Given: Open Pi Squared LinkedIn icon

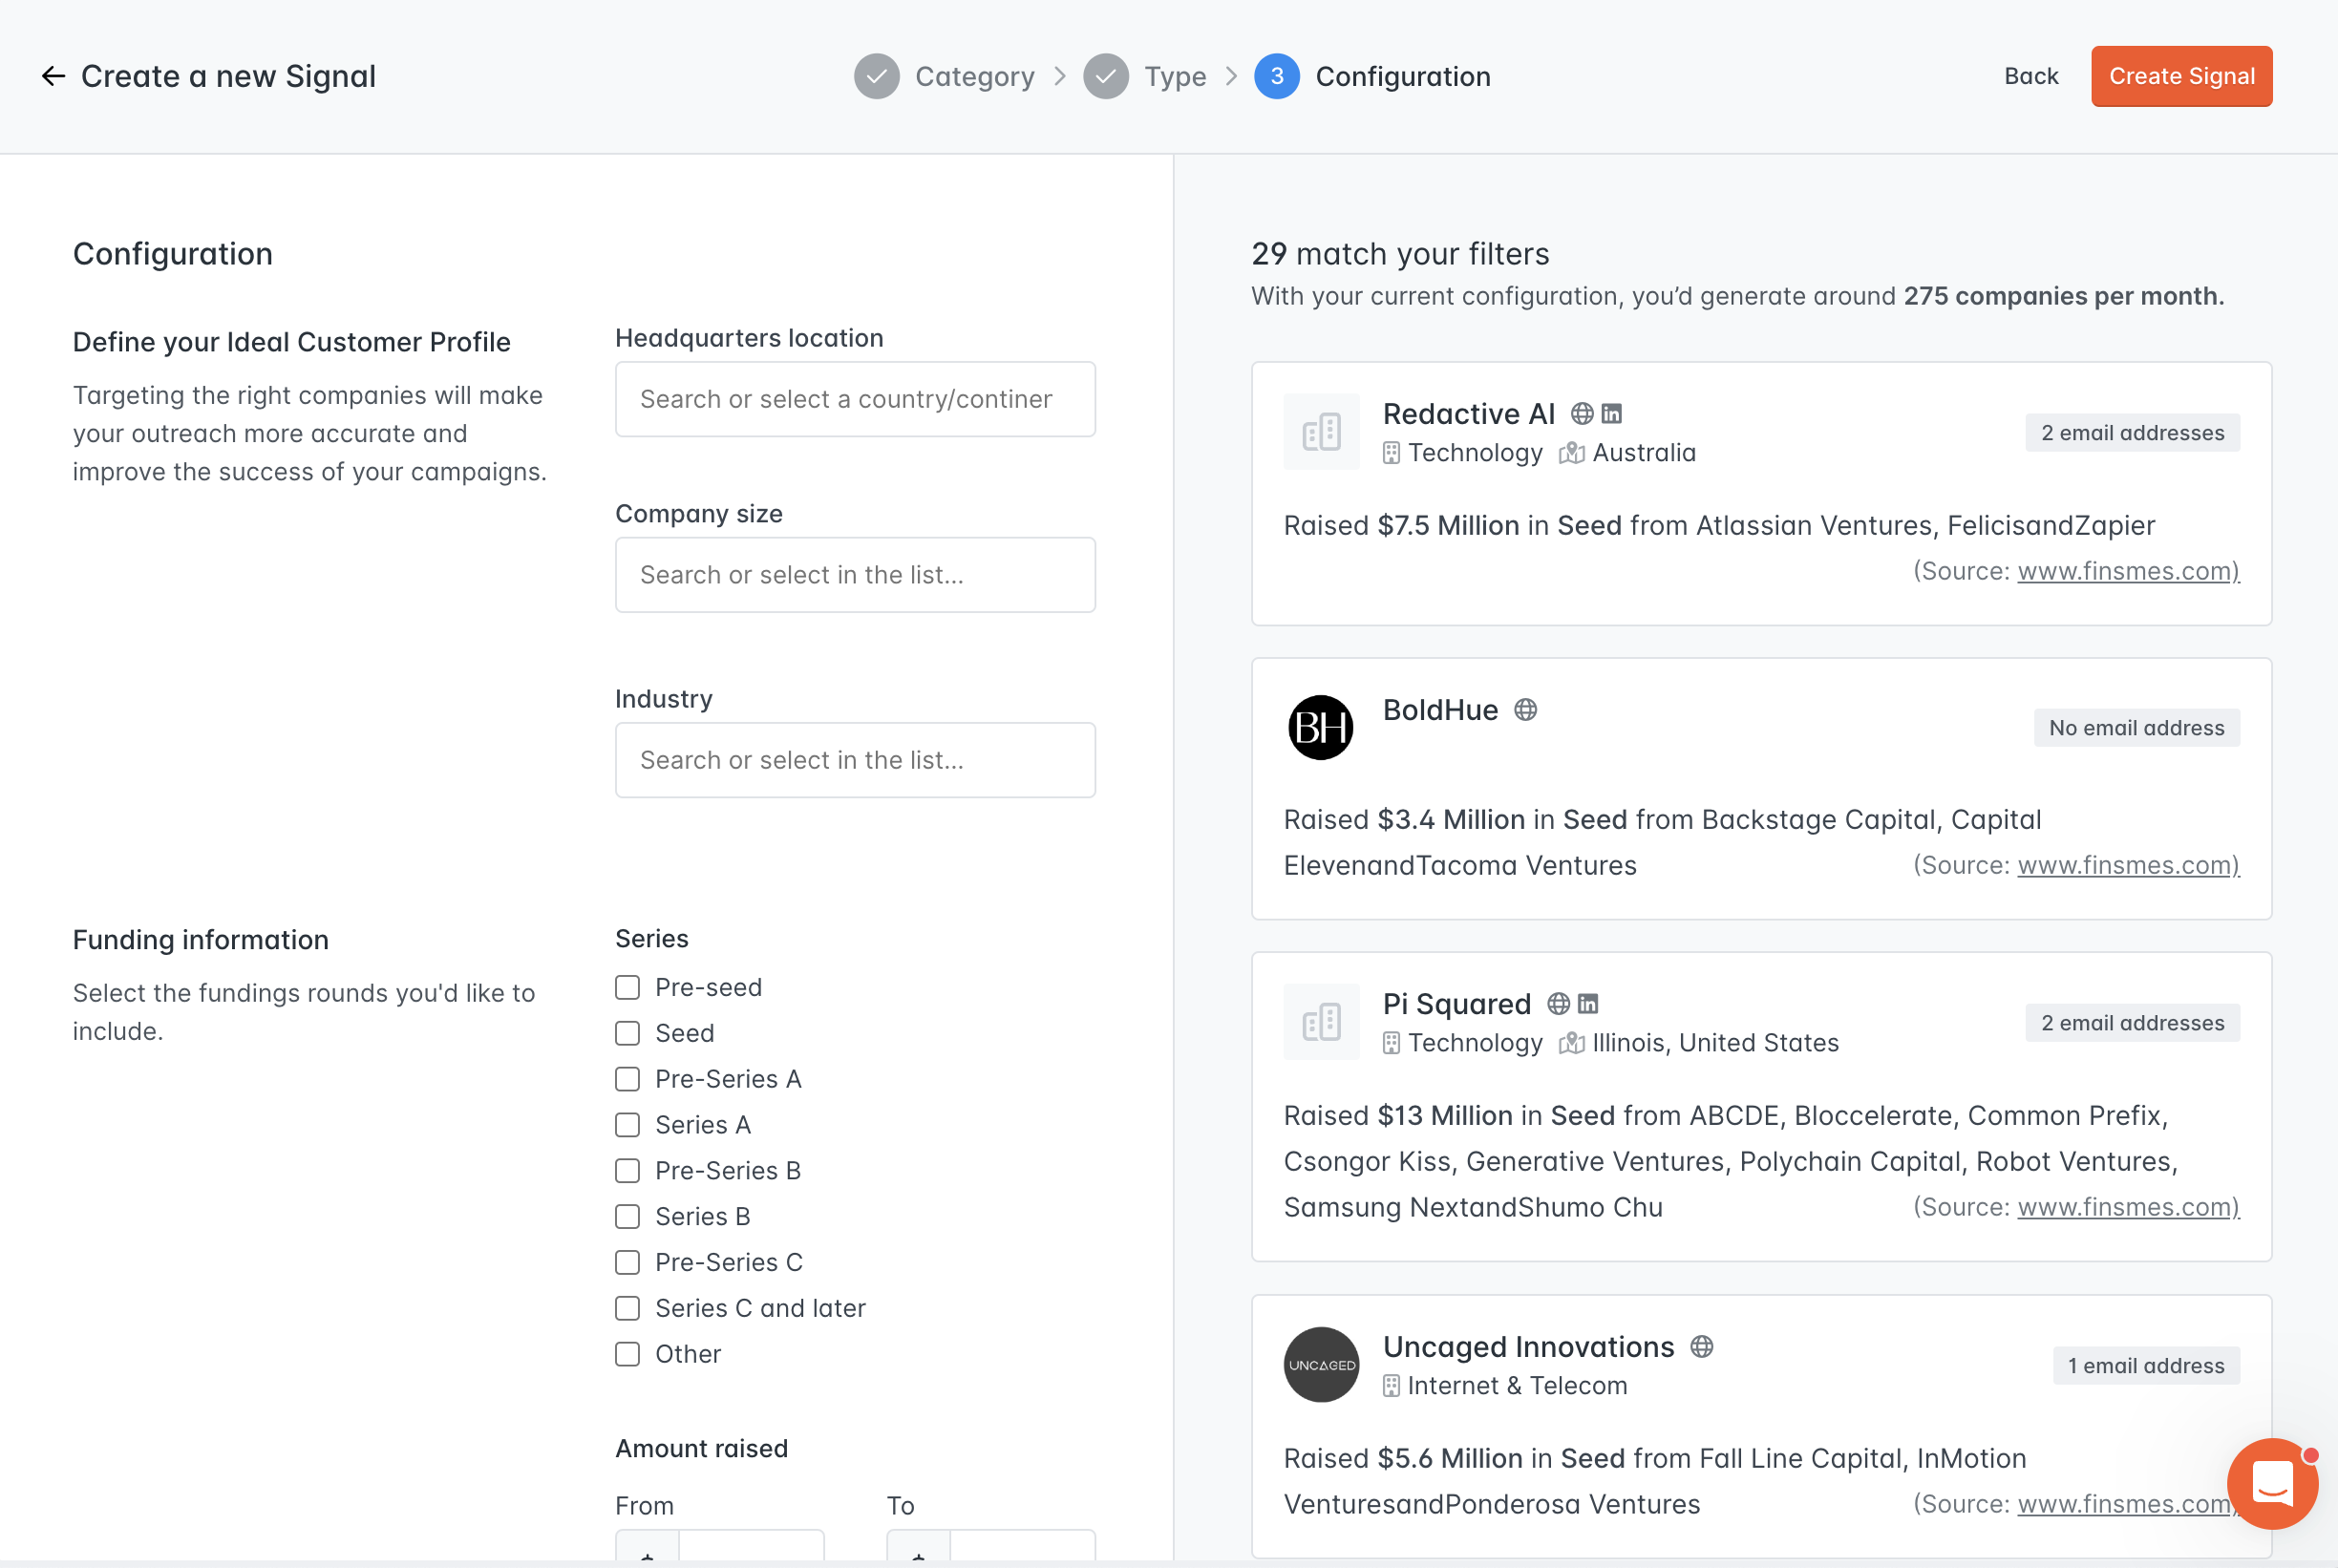Looking at the screenshot, I should pyautogui.click(x=1588, y=1003).
